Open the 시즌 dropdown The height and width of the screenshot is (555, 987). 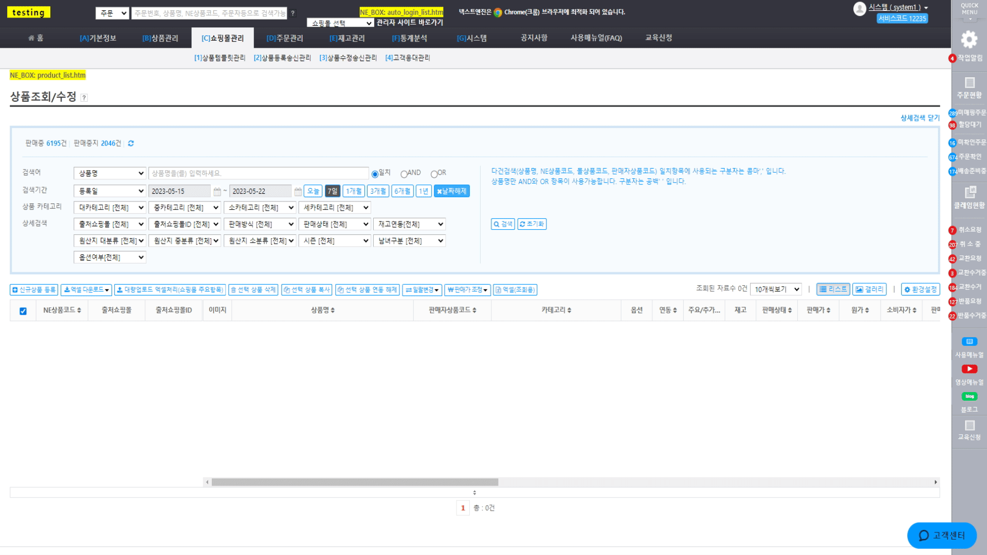pos(335,240)
